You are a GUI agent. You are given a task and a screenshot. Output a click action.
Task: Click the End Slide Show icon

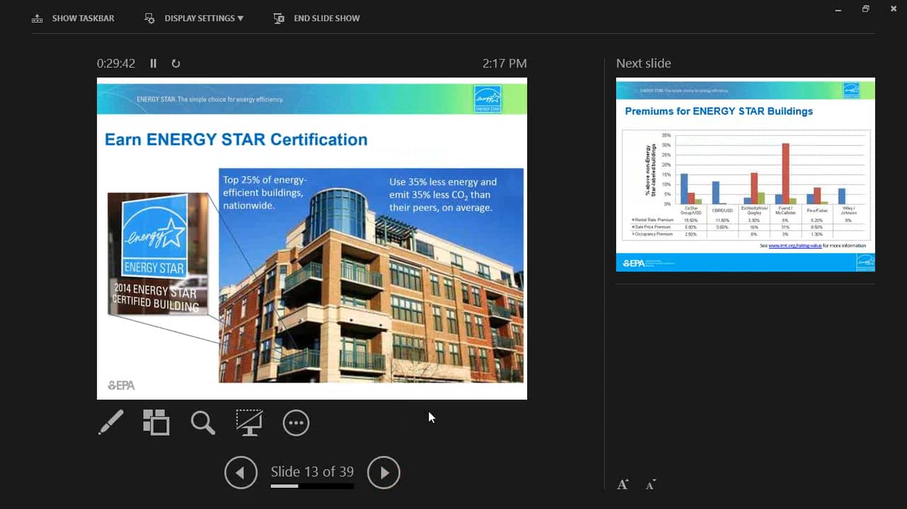click(279, 18)
